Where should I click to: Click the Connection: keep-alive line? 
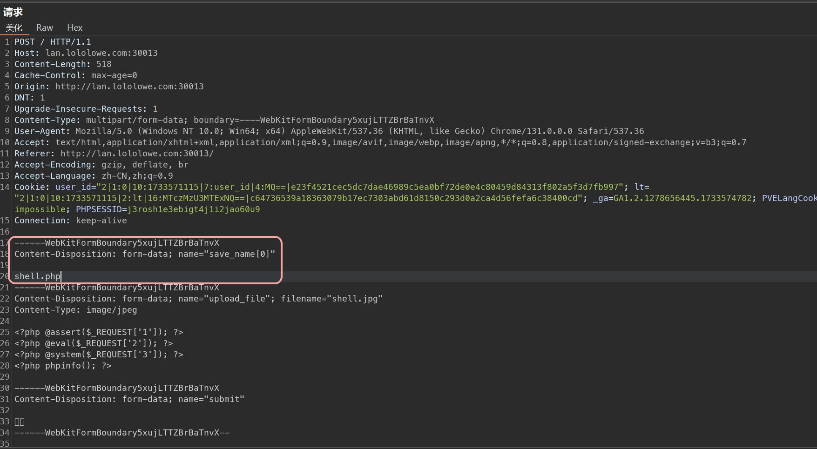(x=71, y=221)
